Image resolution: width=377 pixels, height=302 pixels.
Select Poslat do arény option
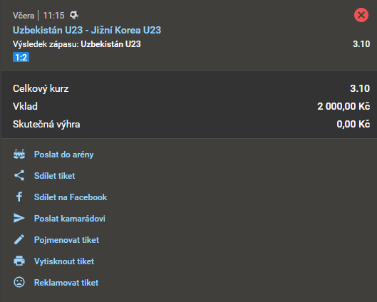tap(63, 155)
